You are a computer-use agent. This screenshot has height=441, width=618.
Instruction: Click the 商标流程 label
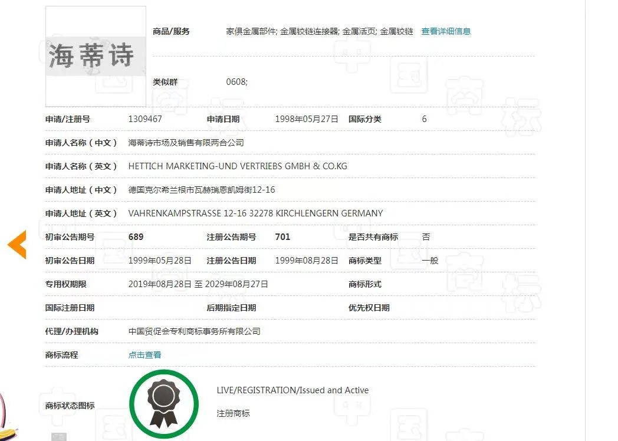tap(61, 355)
